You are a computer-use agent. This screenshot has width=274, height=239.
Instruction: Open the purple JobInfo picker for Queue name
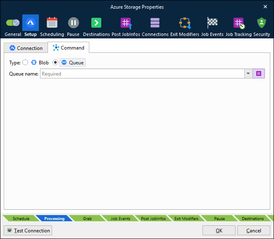point(259,73)
